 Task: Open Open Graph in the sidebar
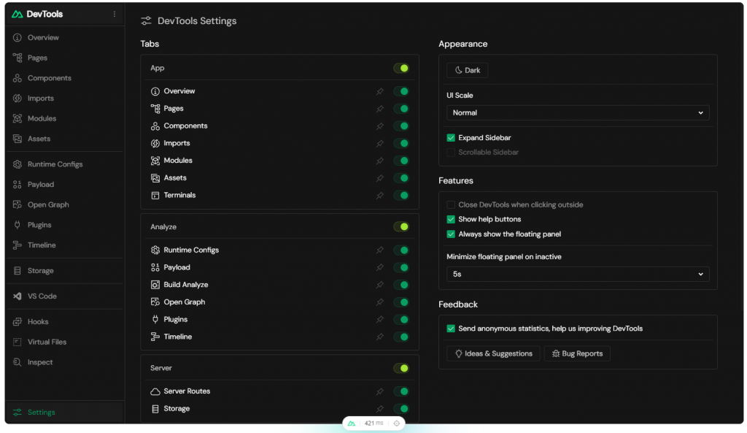coord(65,204)
